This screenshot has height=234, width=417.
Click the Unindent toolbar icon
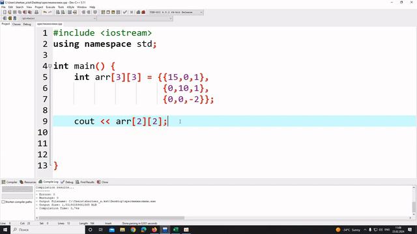[75, 12]
